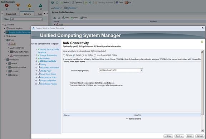Select the No vHBAs radio button
Image resolution: width=206 pixels, height=139 pixels.
tap(83, 55)
